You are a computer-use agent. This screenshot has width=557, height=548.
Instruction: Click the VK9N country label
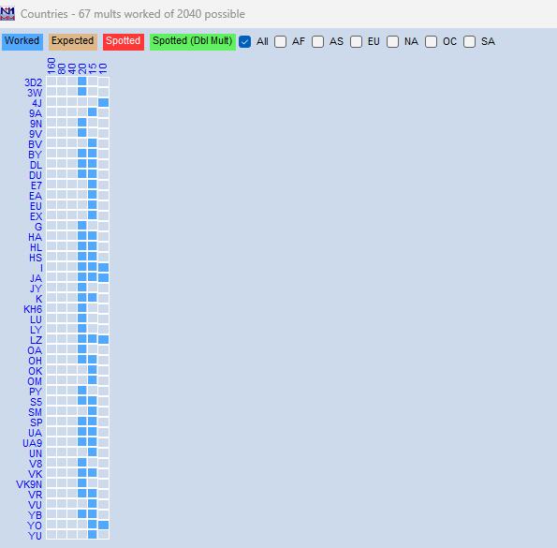[29, 484]
